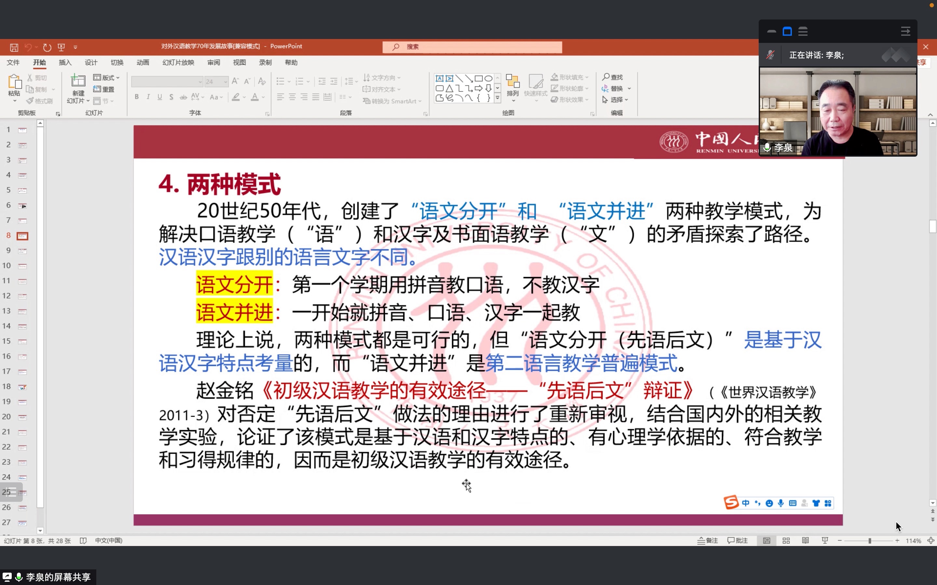The height and width of the screenshot is (585, 937).
Task: Click the 新建幻灯片 new slide icon
Action: [78, 81]
